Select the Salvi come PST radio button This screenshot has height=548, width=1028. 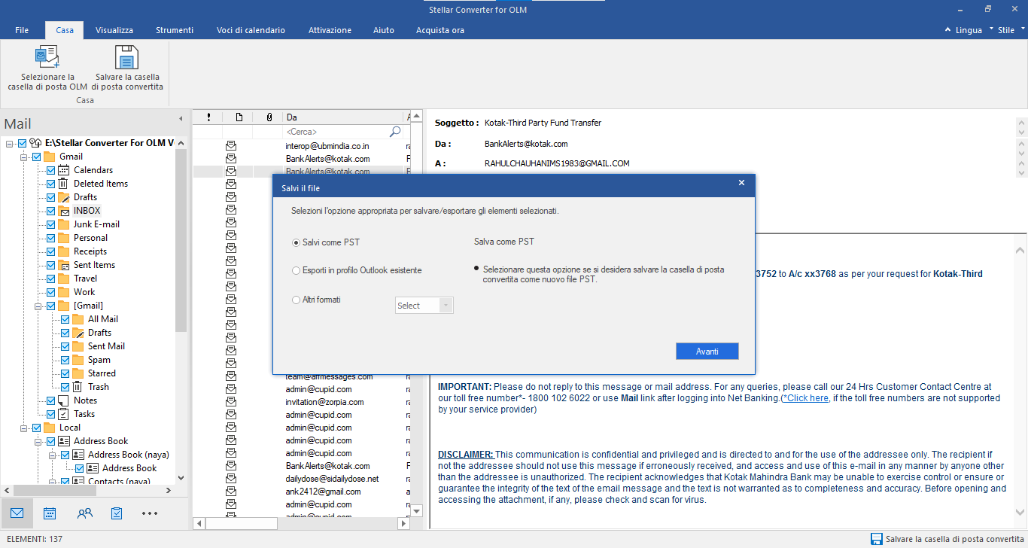[x=296, y=243]
